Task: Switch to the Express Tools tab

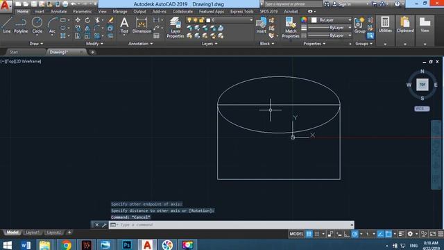Action: click(x=241, y=12)
